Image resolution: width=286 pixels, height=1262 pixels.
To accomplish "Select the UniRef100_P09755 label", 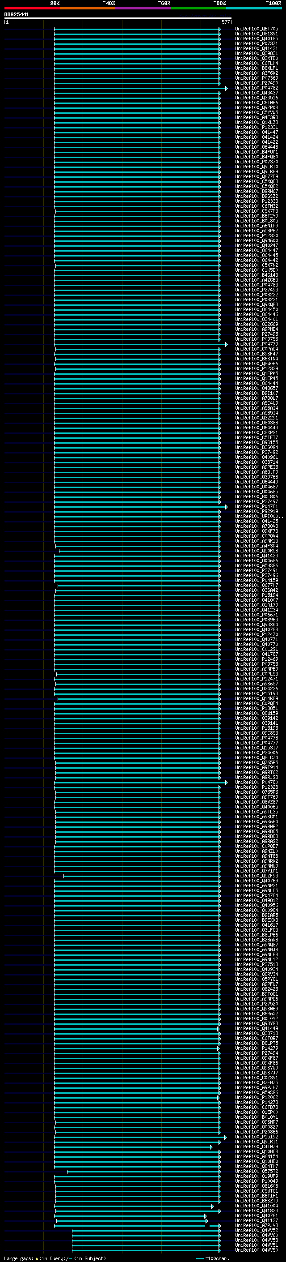I will (x=256, y=664).
